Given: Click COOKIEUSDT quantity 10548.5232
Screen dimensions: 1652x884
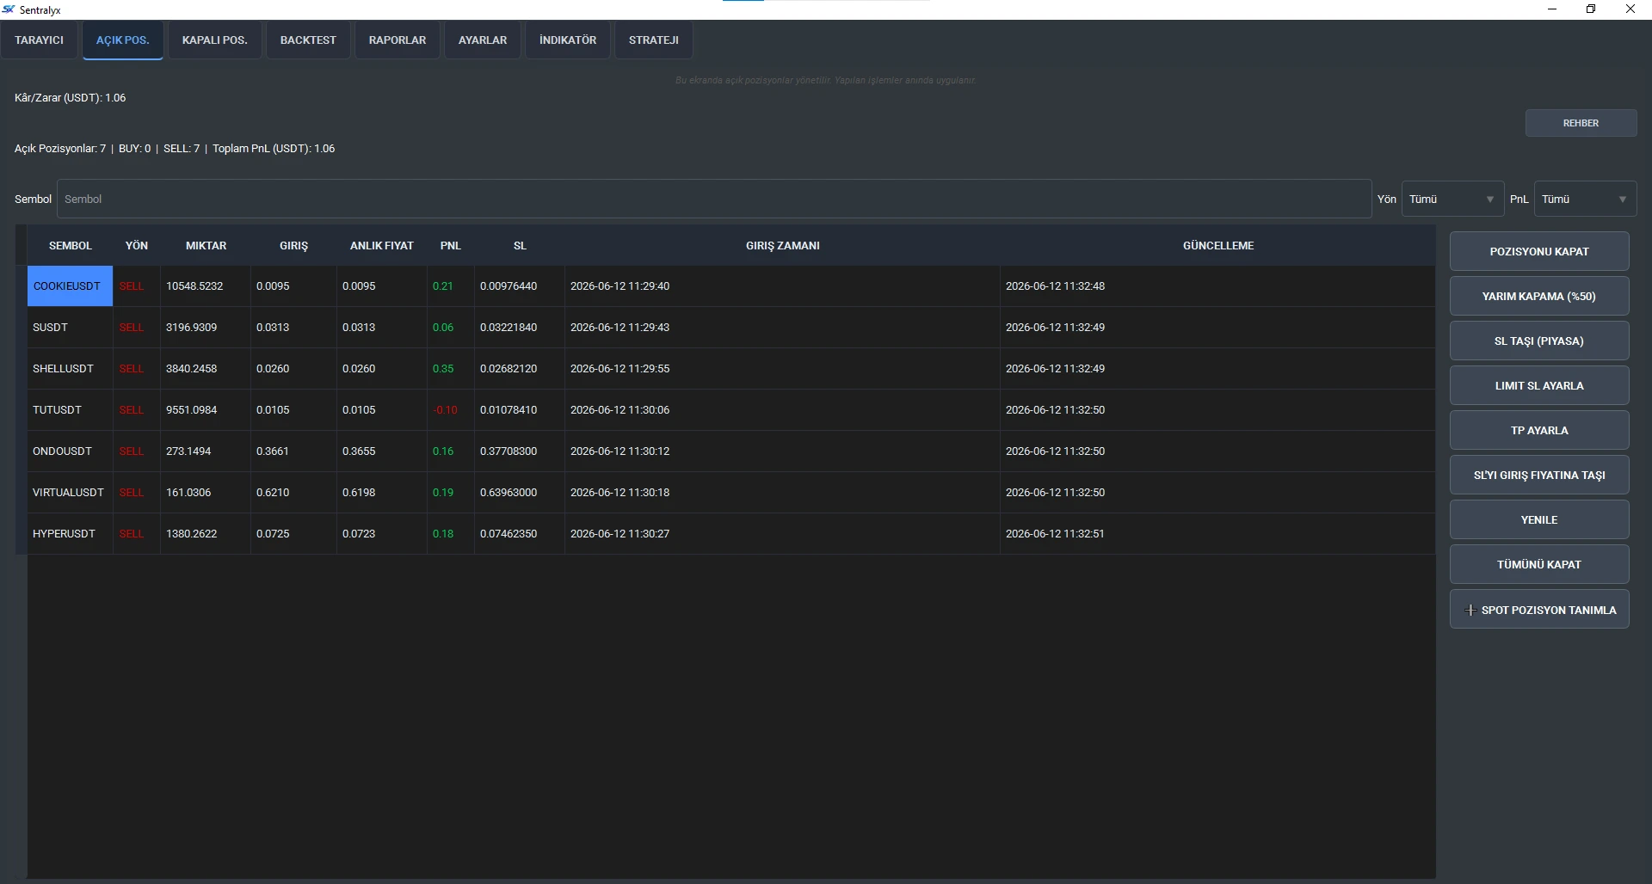Looking at the screenshot, I should (194, 286).
